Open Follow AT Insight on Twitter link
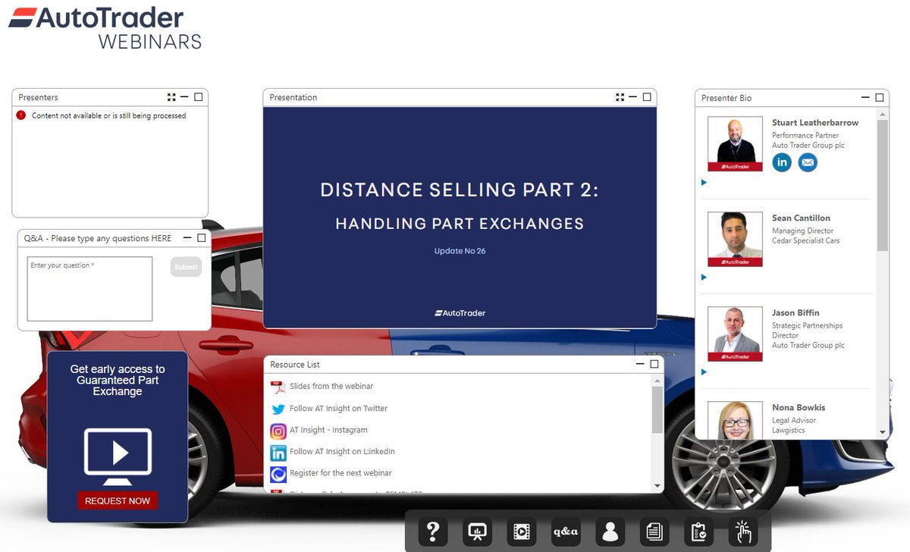910x552 pixels. coord(338,409)
